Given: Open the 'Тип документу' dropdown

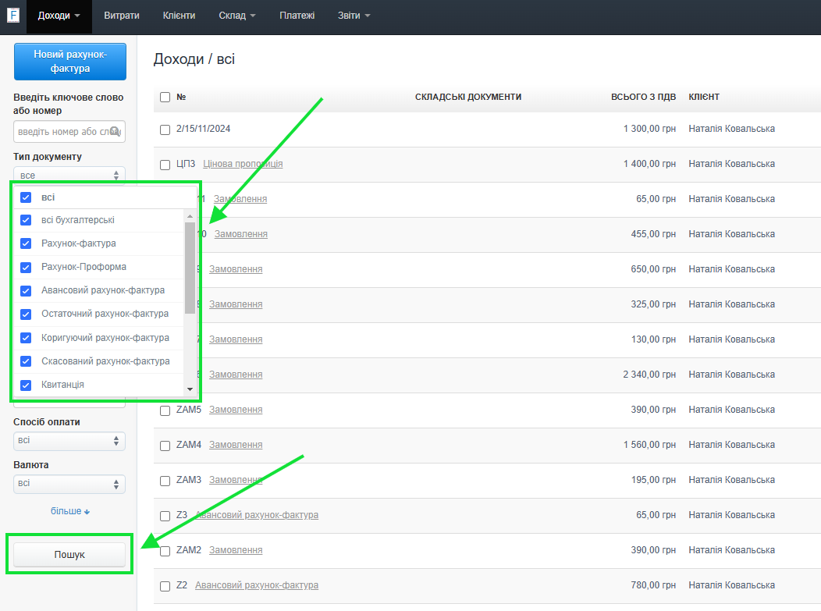Looking at the screenshot, I should (x=69, y=176).
